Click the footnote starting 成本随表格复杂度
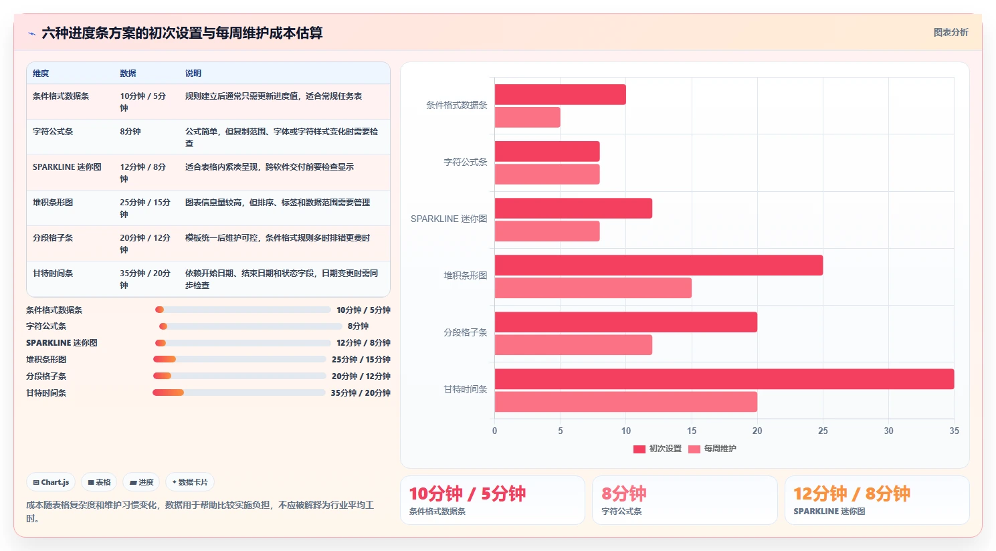The image size is (996, 551). coord(200,512)
